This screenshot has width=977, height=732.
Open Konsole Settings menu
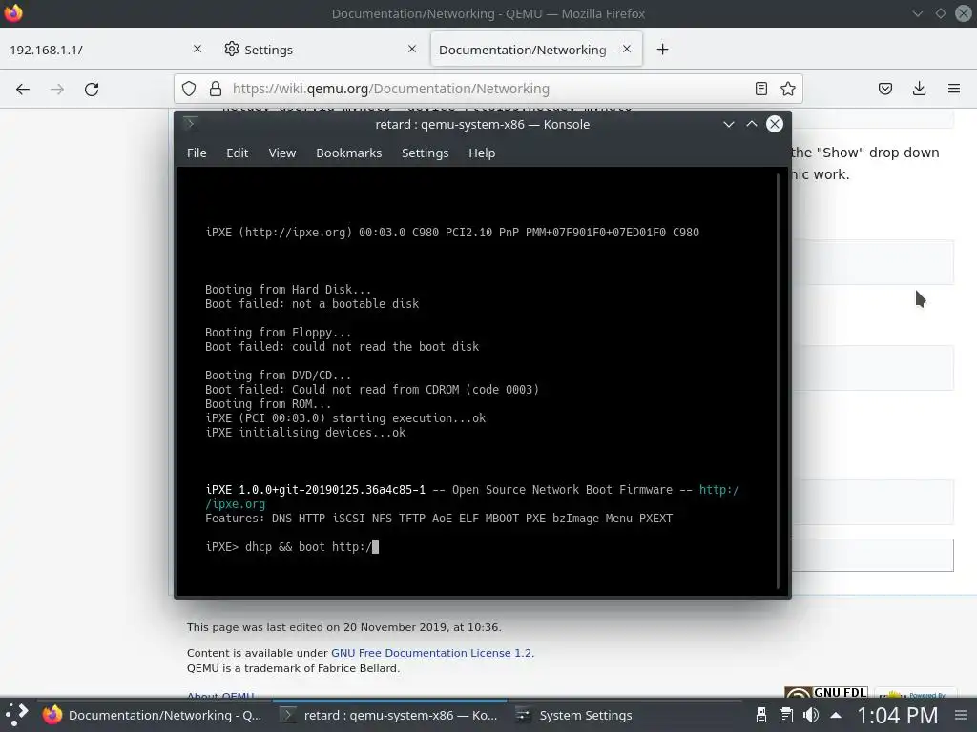(x=425, y=153)
